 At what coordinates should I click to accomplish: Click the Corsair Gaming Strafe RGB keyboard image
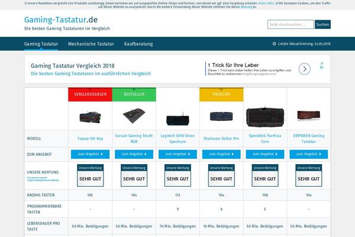click(x=134, y=116)
